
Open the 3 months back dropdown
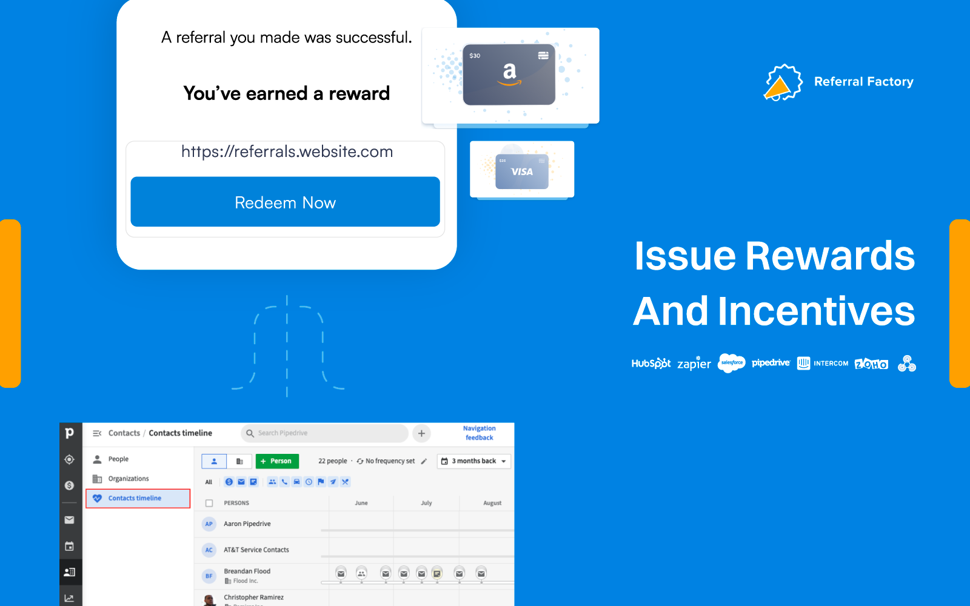click(x=474, y=461)
